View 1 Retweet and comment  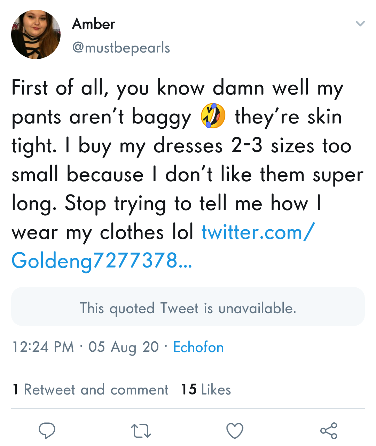click(91, 390)
